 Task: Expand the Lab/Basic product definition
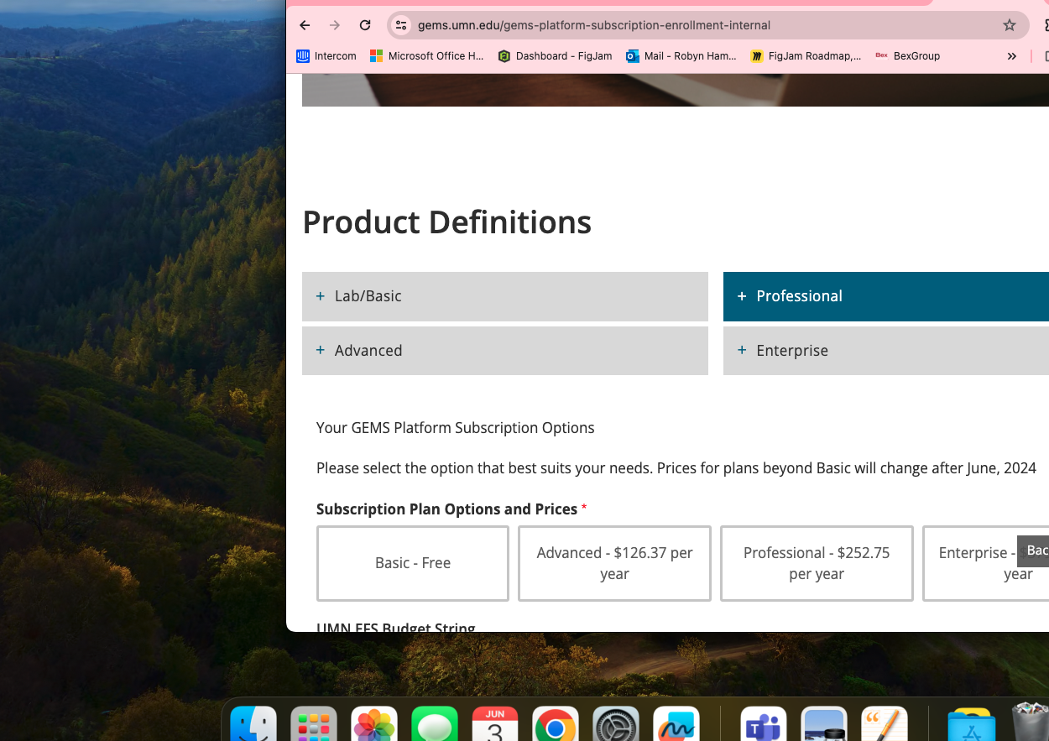[504, 296]
